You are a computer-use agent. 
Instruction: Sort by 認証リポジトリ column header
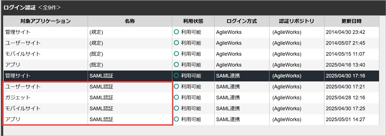pos(297,21)
